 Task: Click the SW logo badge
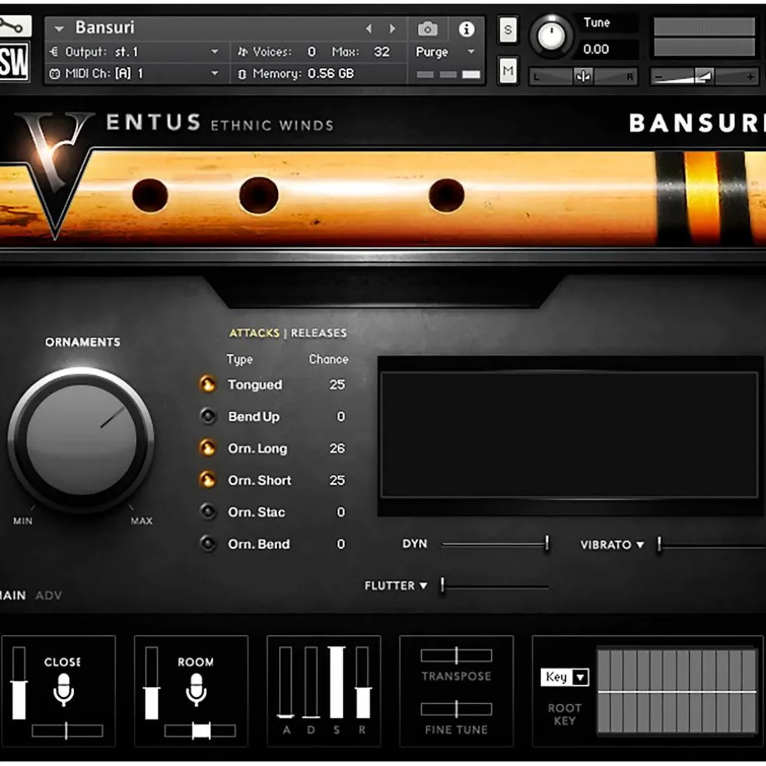pos(14,62)
